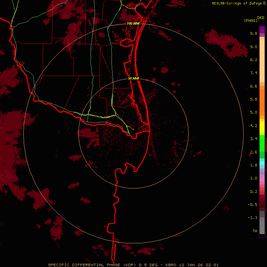Click the TH threshold label

255,231
